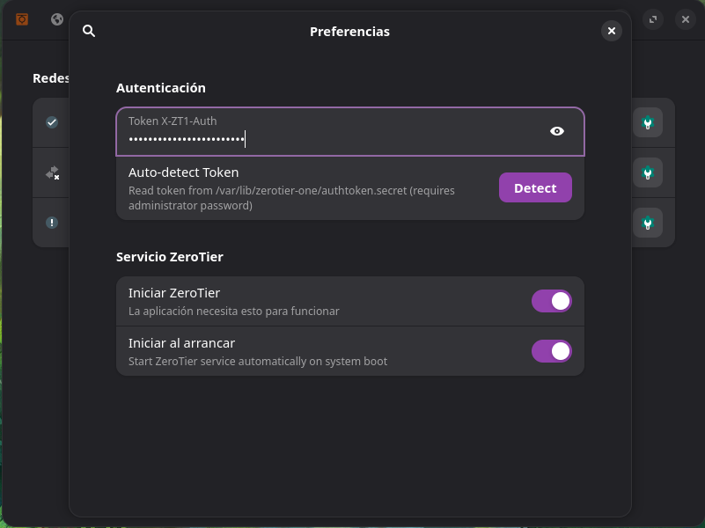Click the orange app icon in main window header

coord(22,19)
